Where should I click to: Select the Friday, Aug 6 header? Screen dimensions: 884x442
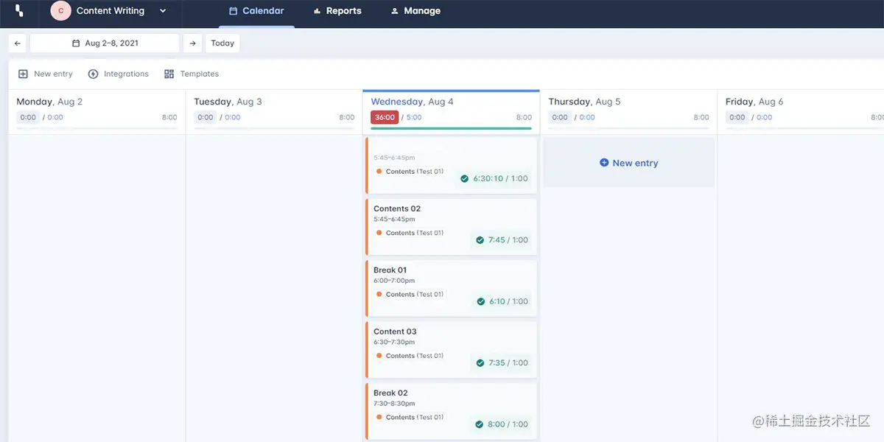(754, 102)
